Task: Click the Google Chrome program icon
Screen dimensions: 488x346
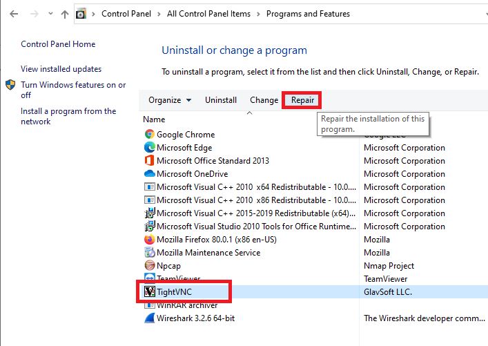Action: click(149, 134)
